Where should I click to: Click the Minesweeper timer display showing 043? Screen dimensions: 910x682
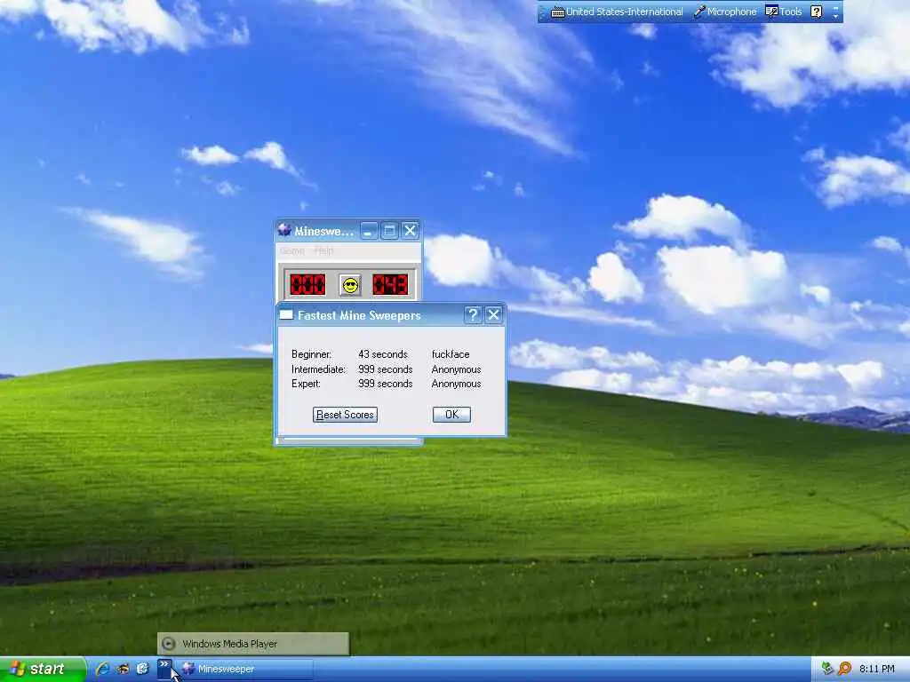pos(390,285)
